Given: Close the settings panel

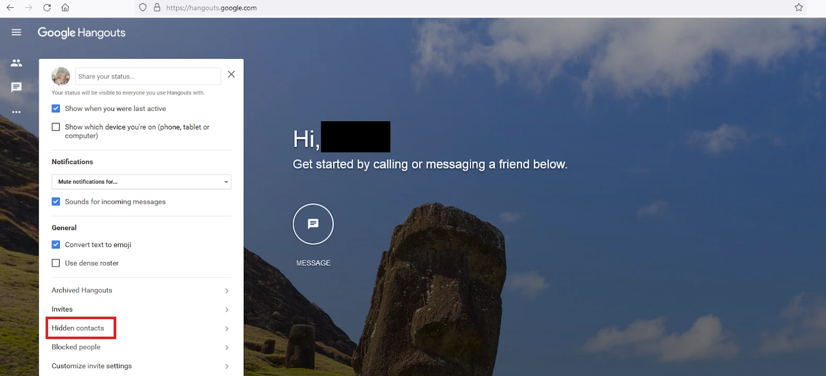Looking at the screenshot, I should [x=231, y=74].
